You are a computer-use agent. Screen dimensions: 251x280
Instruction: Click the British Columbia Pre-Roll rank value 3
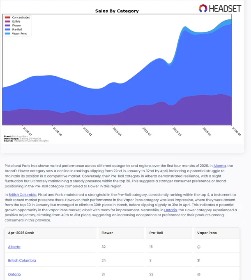pyautogui.click(x=150, y=261)
